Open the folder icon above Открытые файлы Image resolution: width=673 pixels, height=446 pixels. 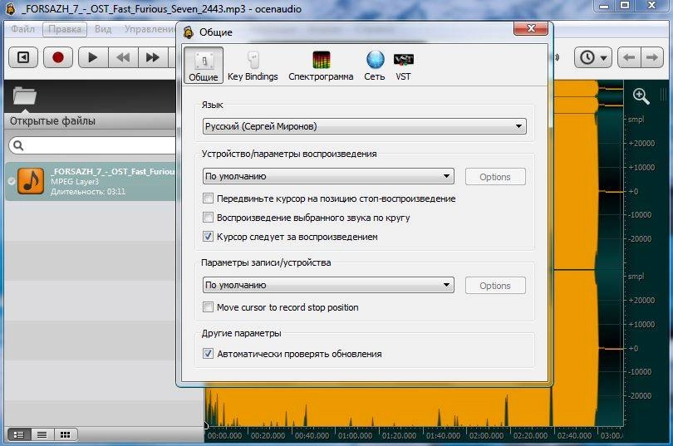24,96
